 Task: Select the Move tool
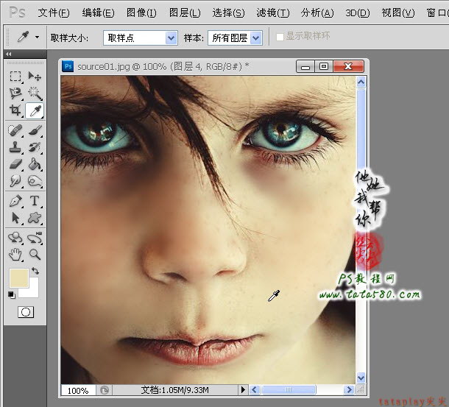pyautogui.click(x=35, y=77)
